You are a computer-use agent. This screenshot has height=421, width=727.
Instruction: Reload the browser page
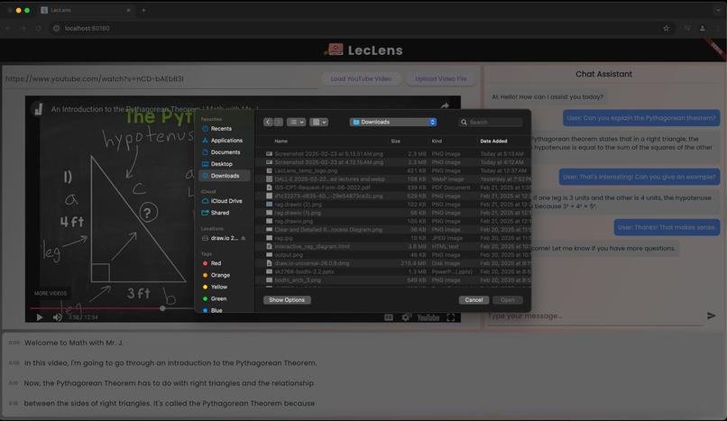pos(39,28)
